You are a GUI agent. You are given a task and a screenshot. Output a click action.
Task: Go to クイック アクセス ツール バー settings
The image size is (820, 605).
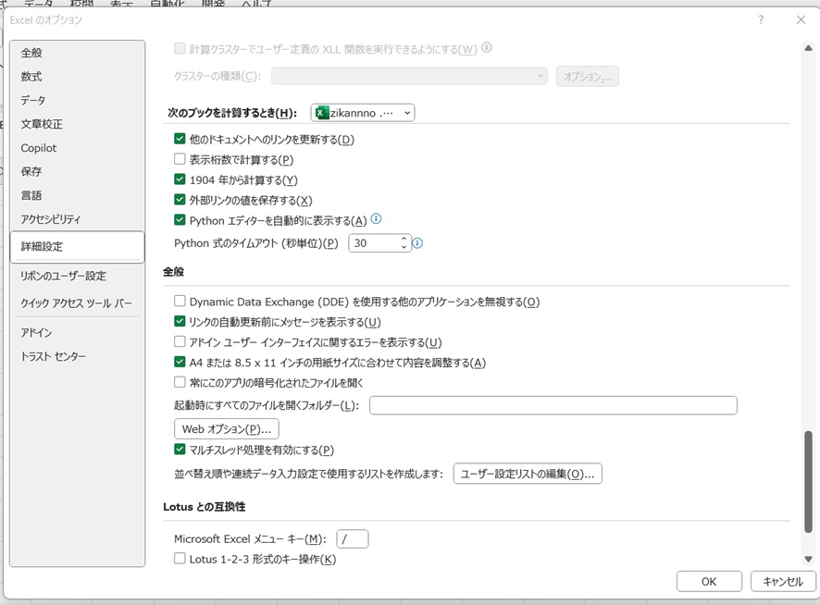pyautogui.click(x=77, y=303)
